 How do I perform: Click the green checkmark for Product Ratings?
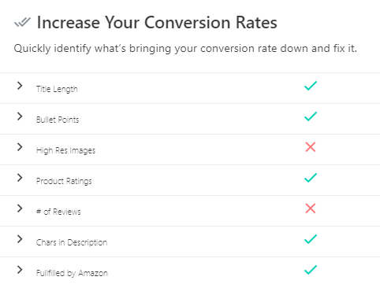click(311, 178)
